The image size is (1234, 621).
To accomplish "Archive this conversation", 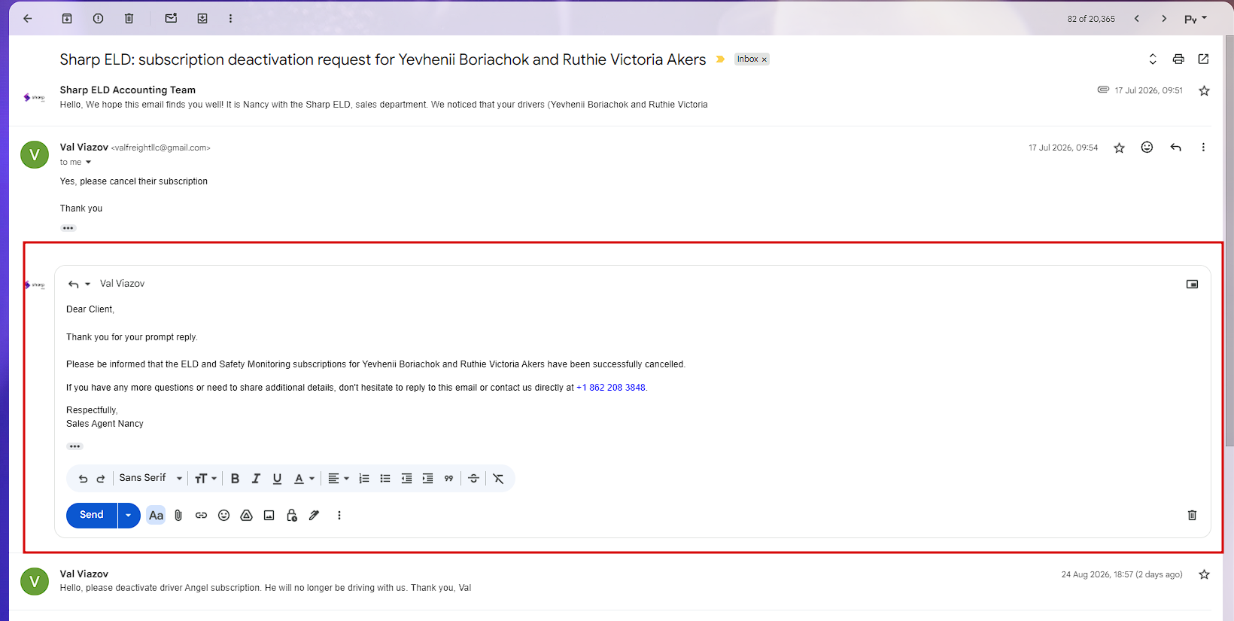I will (x=67, y=18).
